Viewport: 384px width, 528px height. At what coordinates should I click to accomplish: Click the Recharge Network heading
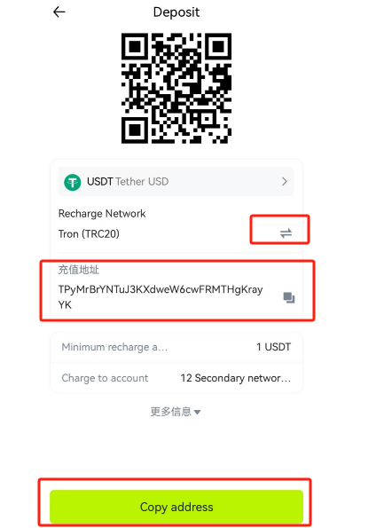click(102, 214)
